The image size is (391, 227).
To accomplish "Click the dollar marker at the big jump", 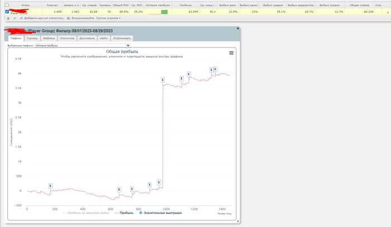I will pos(163,80).
